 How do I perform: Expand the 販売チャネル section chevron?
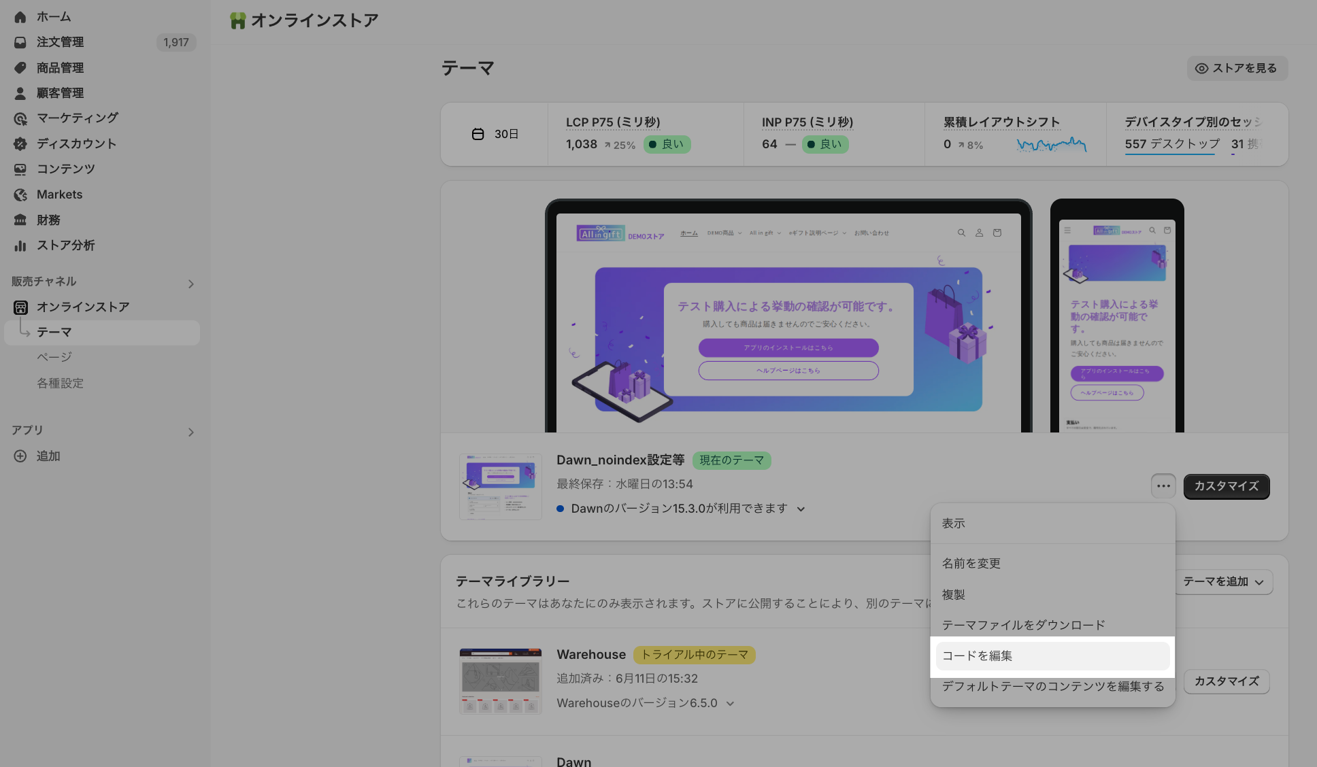click(x=191, y=284)
